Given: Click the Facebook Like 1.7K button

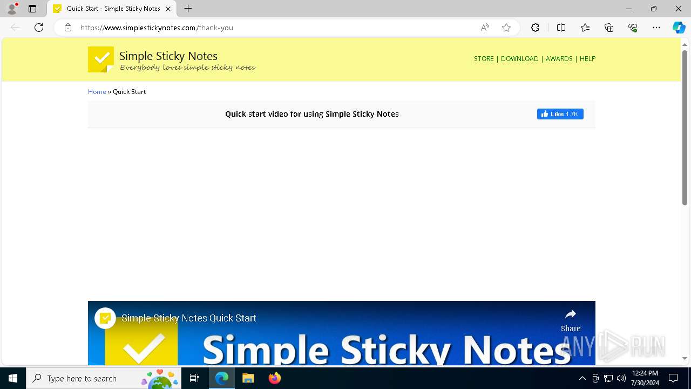Looking at the screenshot, I should 560,114.
